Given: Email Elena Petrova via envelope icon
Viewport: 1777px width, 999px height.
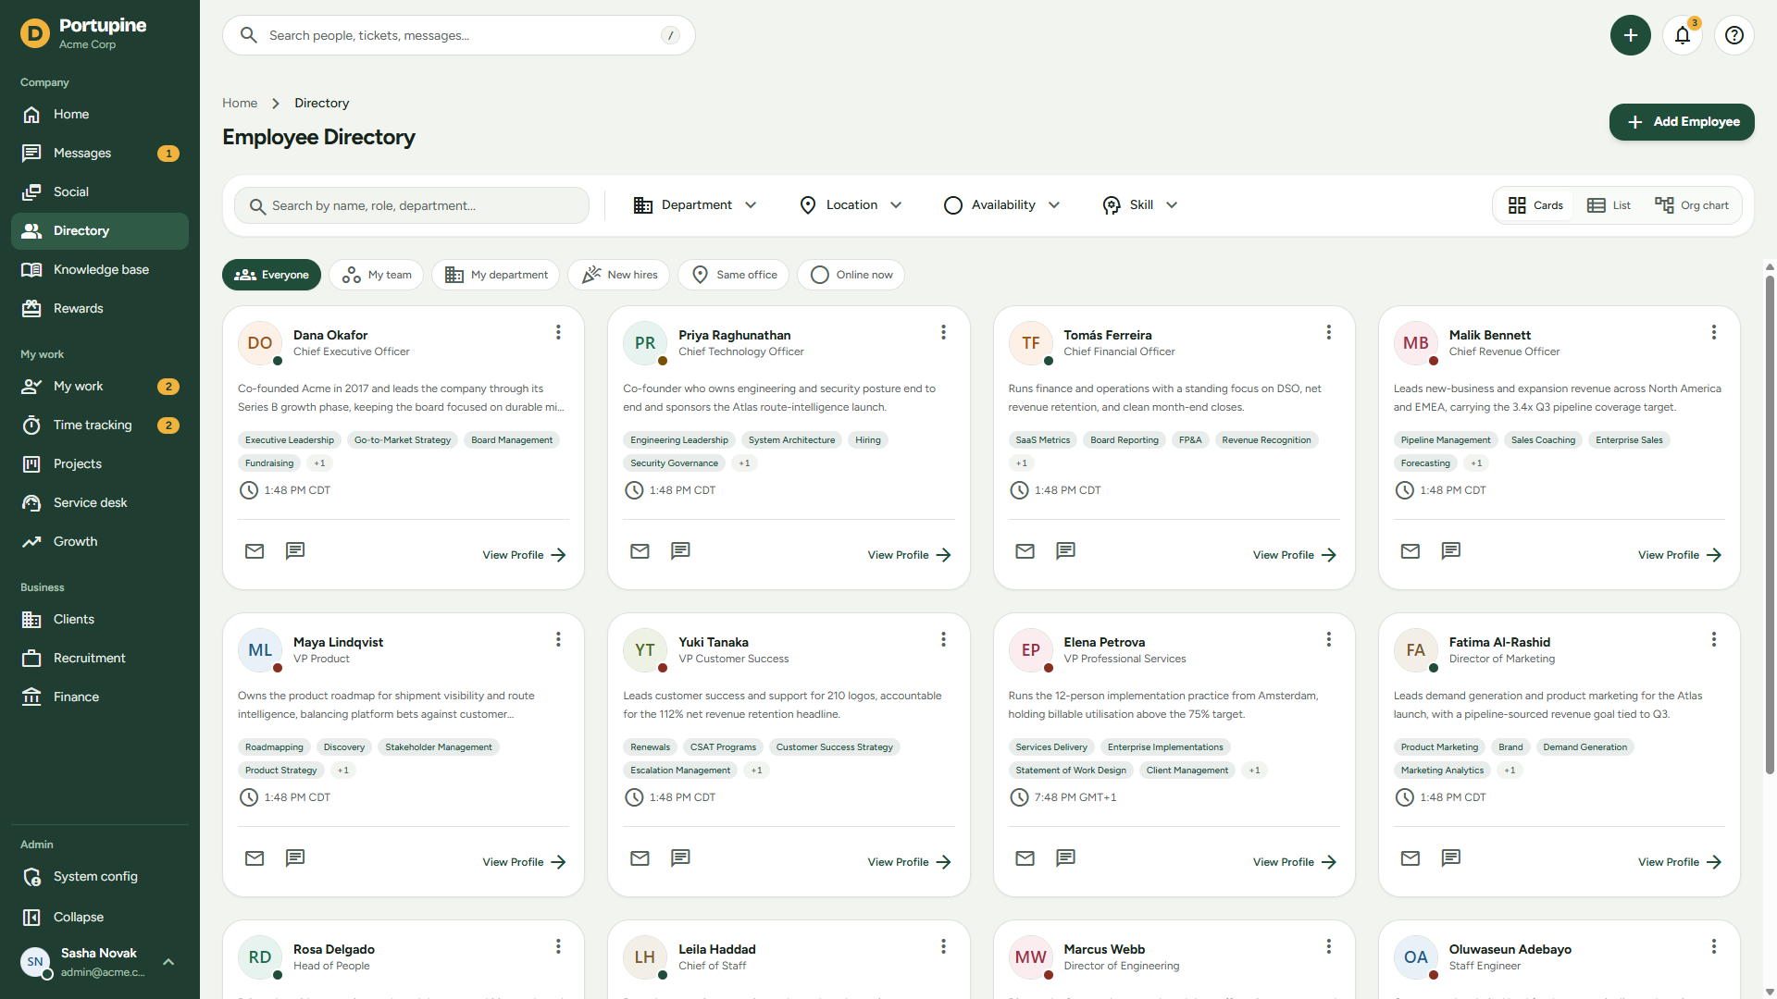Looking at the screenshot, I should click(x=1025, y=858).
